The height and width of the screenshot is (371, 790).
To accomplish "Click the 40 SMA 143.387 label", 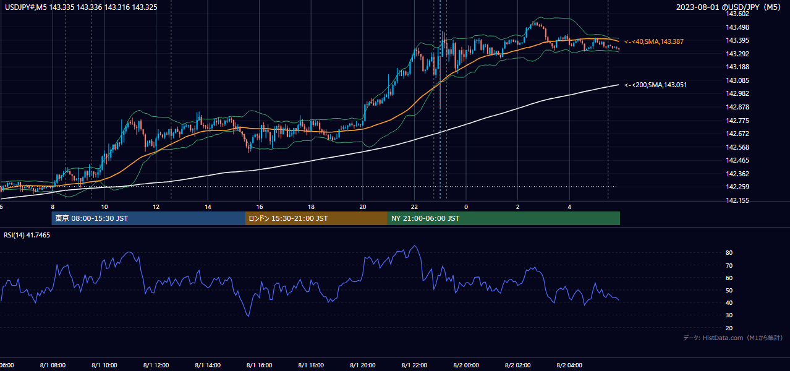I will [x=654, y=41].
